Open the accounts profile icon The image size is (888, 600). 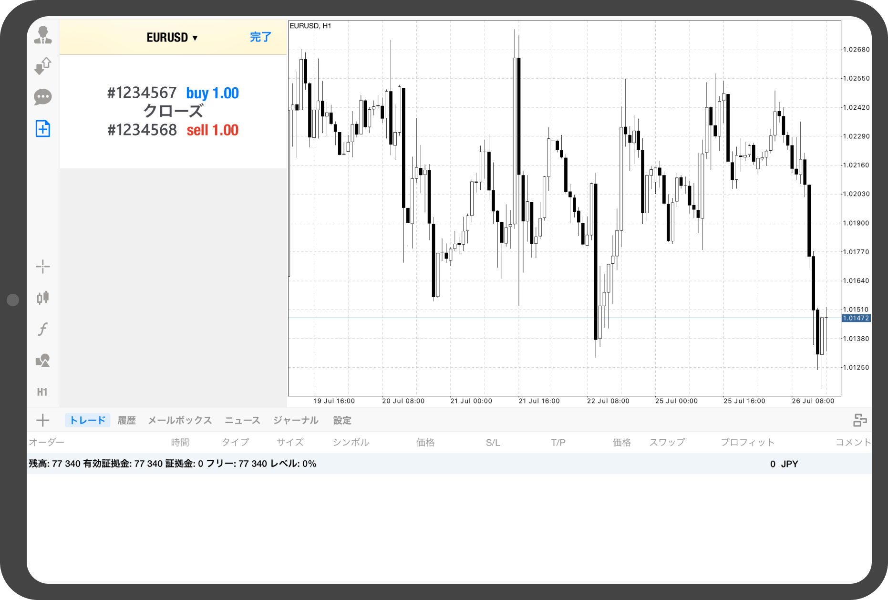43,35
